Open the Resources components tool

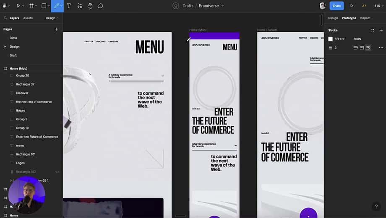point(80,5)
